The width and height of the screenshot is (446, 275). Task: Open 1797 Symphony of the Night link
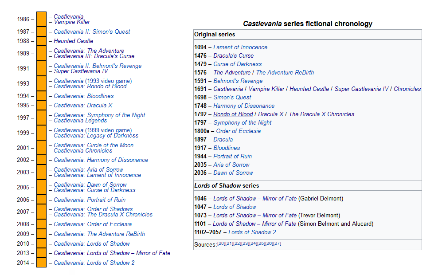pos(243,123)
